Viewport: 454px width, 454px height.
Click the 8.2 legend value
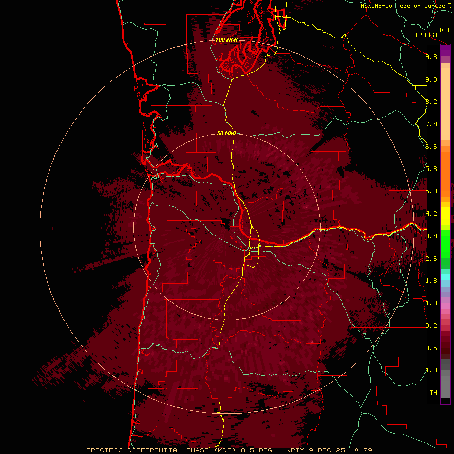coord(431,101)
